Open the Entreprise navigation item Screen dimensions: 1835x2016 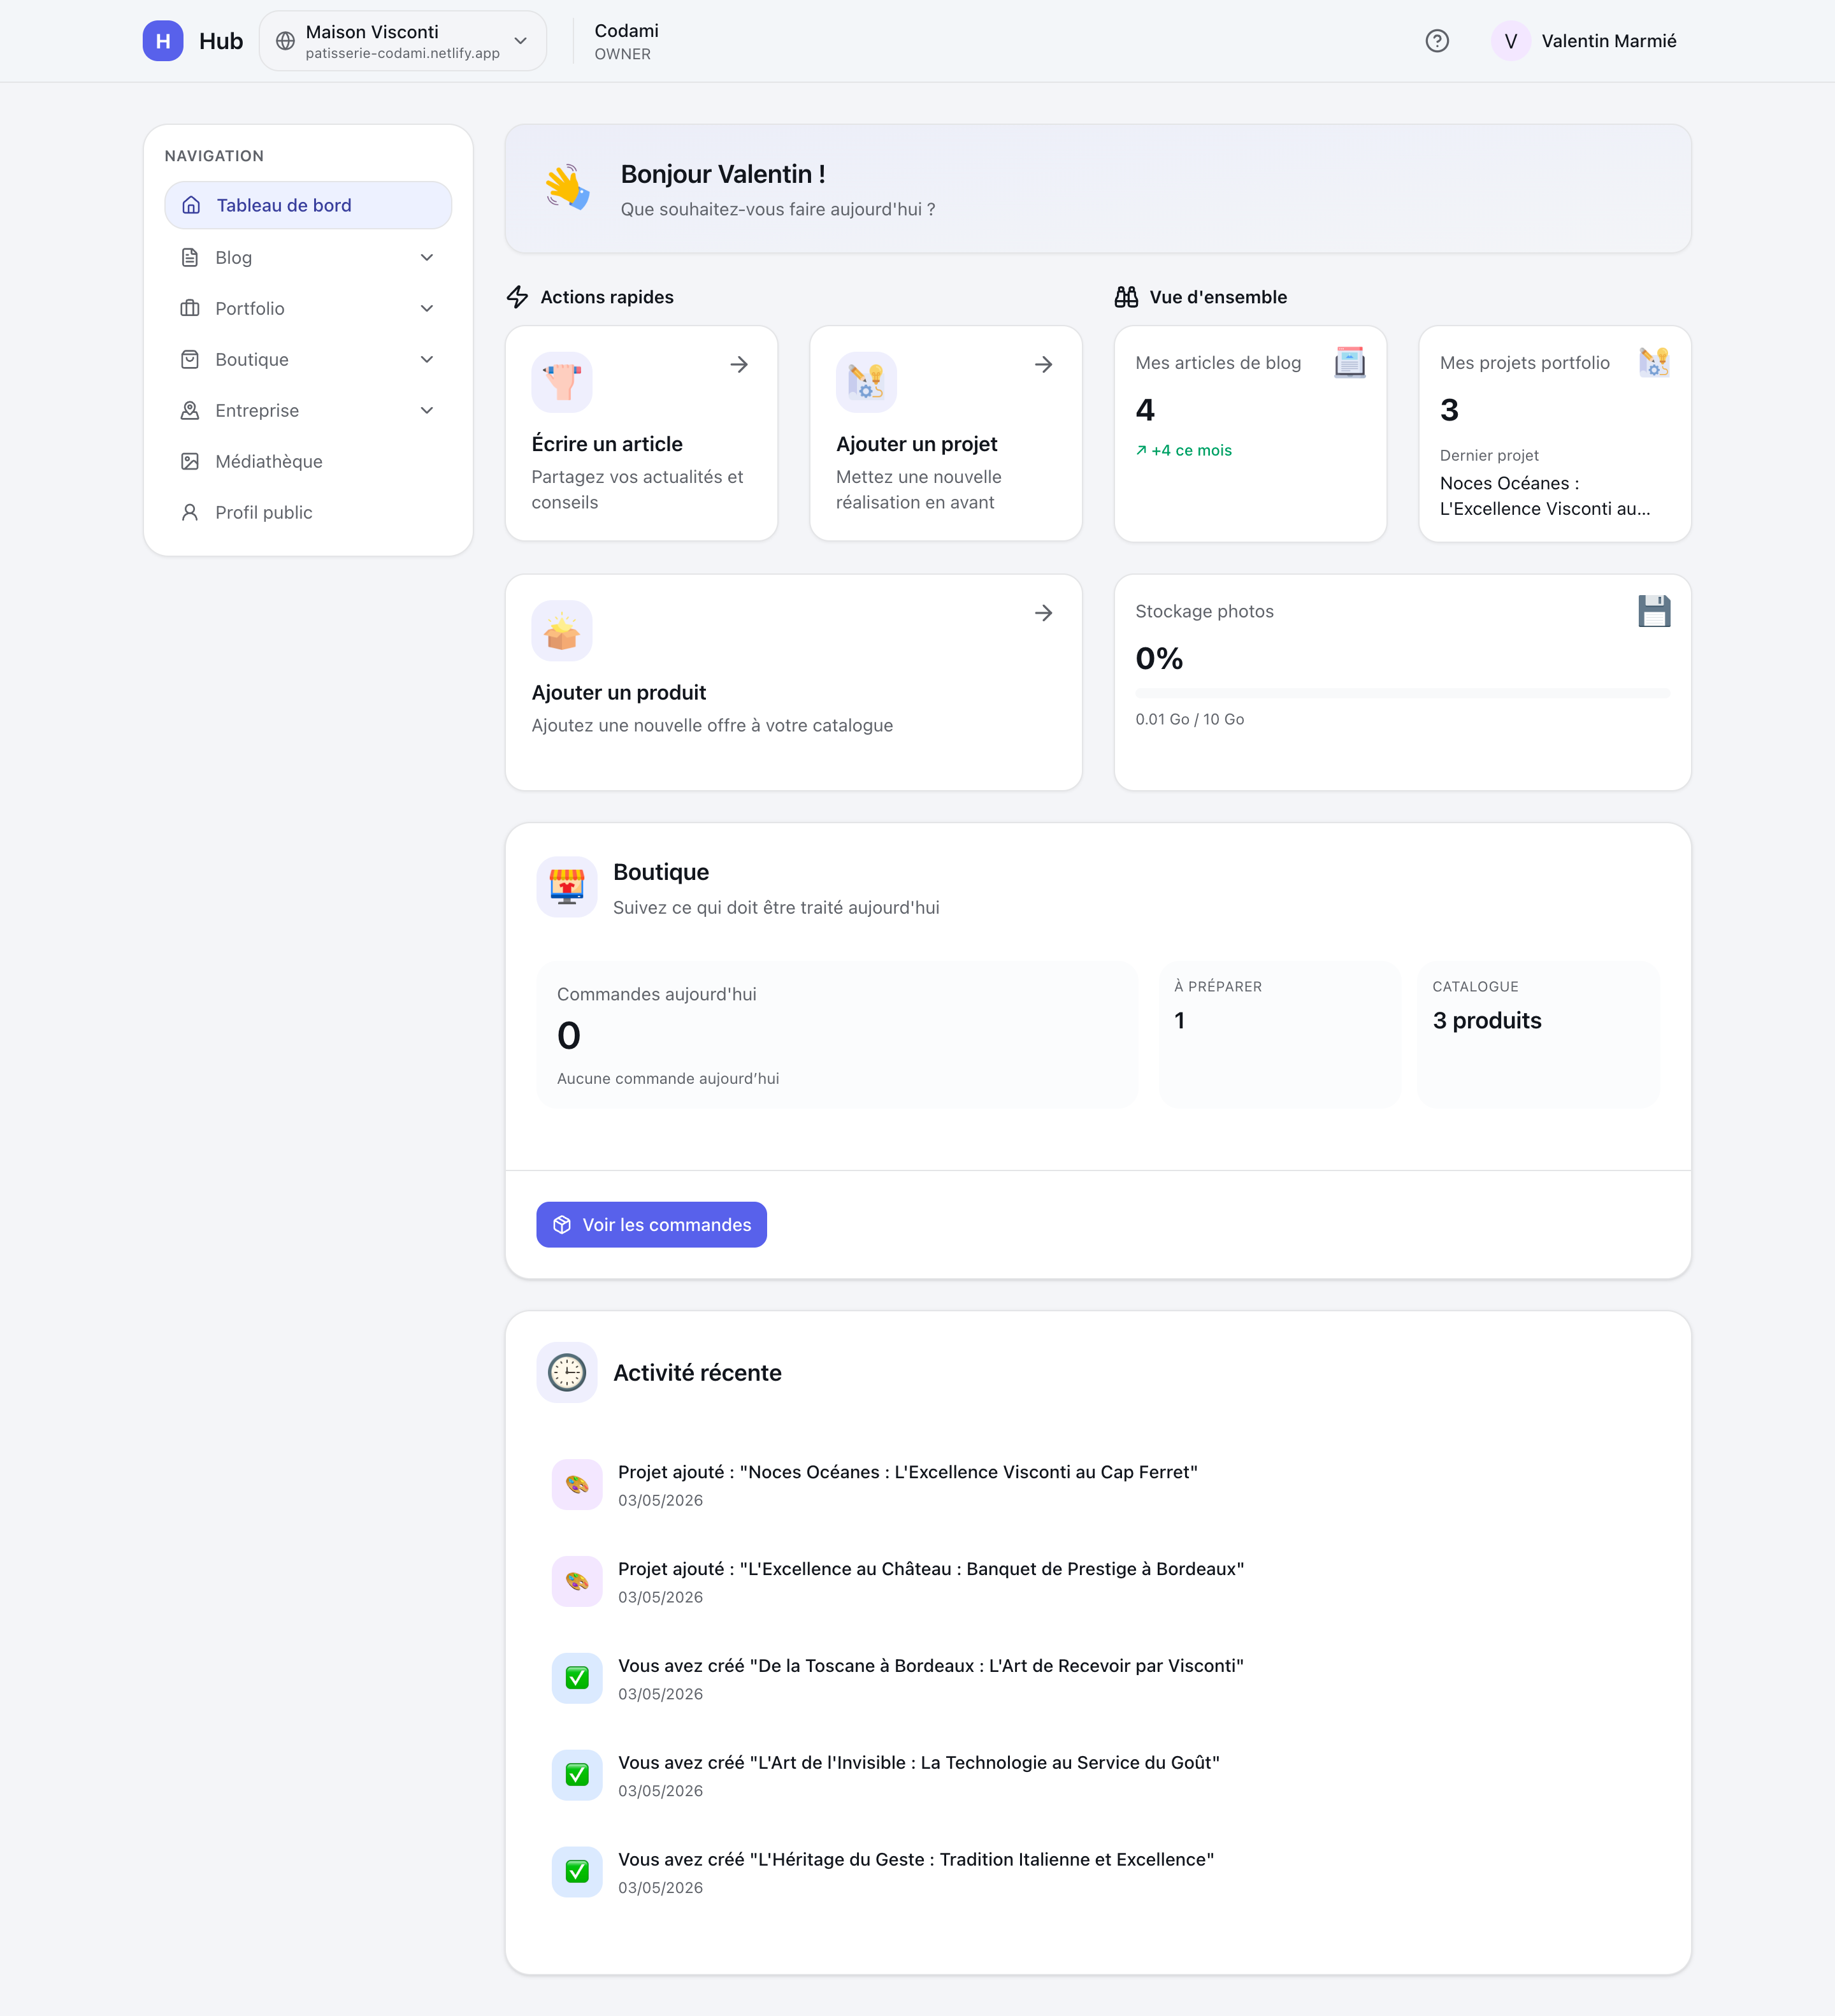308,410
